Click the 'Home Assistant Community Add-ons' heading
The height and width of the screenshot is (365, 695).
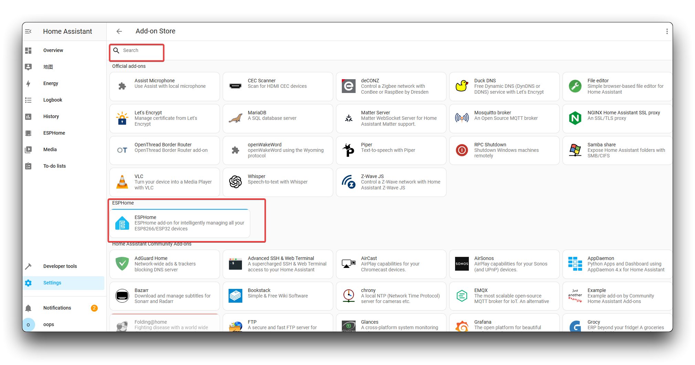[152, 244]
